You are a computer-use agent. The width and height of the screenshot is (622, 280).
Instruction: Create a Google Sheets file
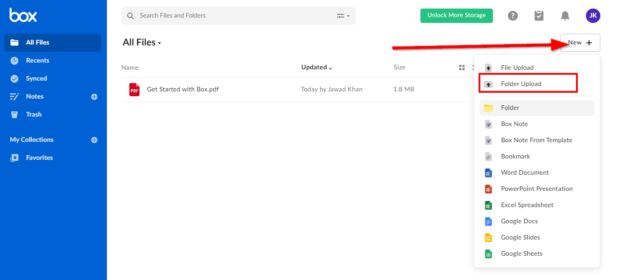537,254
